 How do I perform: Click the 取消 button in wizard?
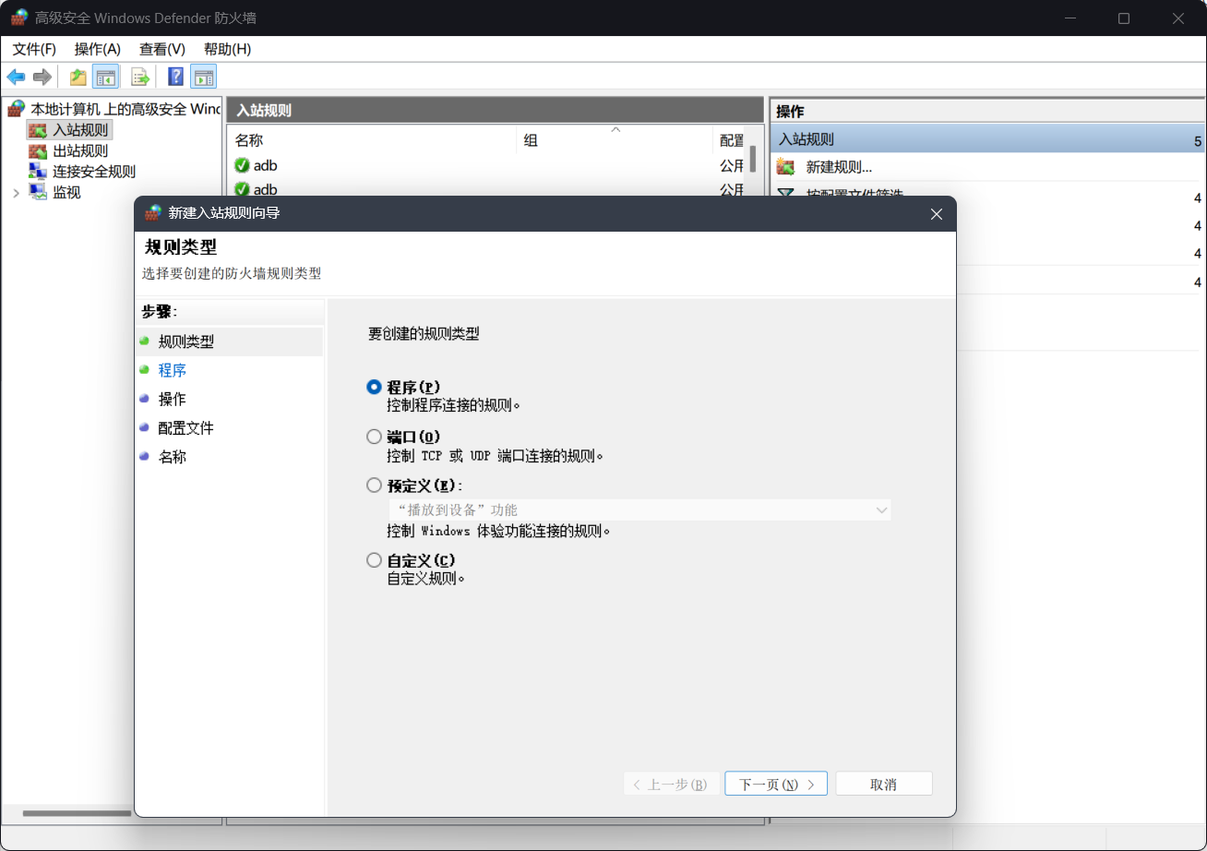point(884,784)
